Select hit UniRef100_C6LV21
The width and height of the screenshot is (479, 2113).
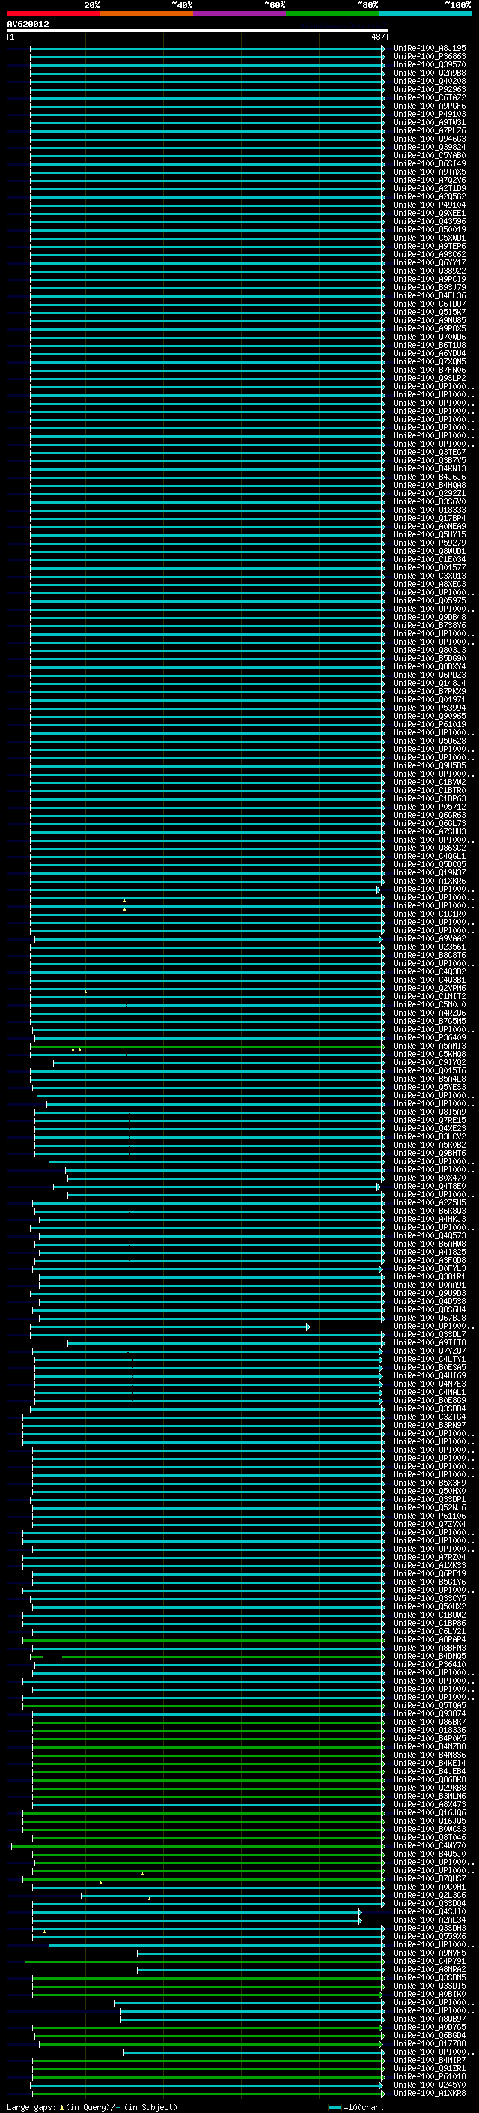coord(430,1632)
